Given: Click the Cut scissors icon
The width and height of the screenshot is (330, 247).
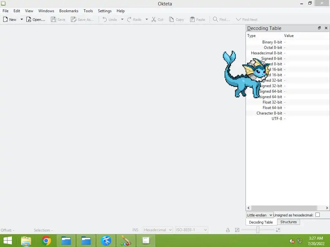Looking at the screenshot, I should (x=154, y=20).
